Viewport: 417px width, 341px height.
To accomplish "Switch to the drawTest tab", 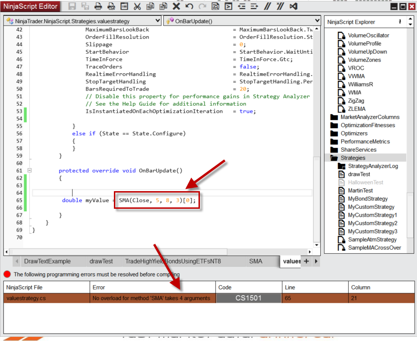I will tap(101, 261).
